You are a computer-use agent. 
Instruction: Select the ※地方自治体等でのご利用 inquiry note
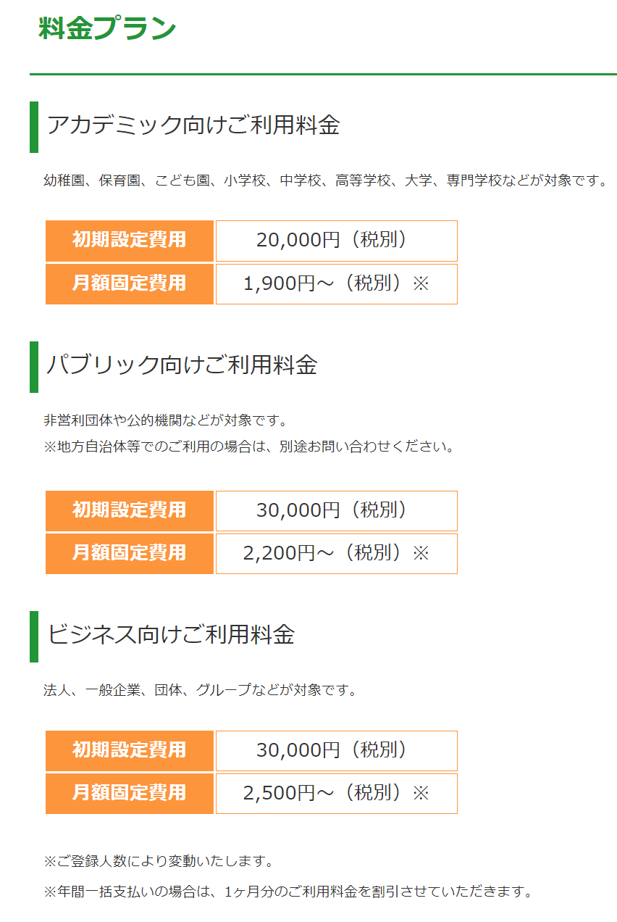pos(249,447)
